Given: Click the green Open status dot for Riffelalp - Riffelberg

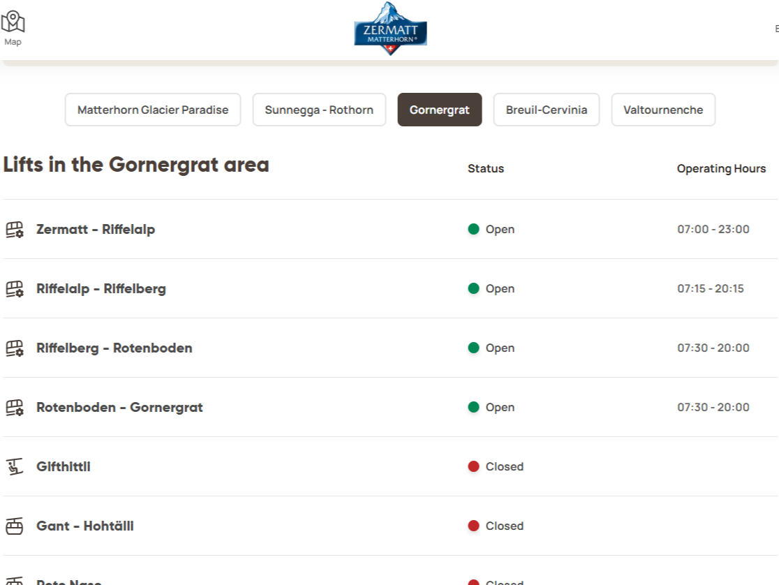Looking at the screenshot, I should [474, 288].
